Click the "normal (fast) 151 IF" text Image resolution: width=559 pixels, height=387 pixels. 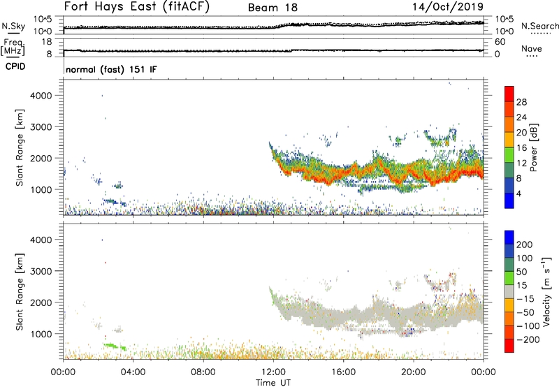tap(111, 69)
